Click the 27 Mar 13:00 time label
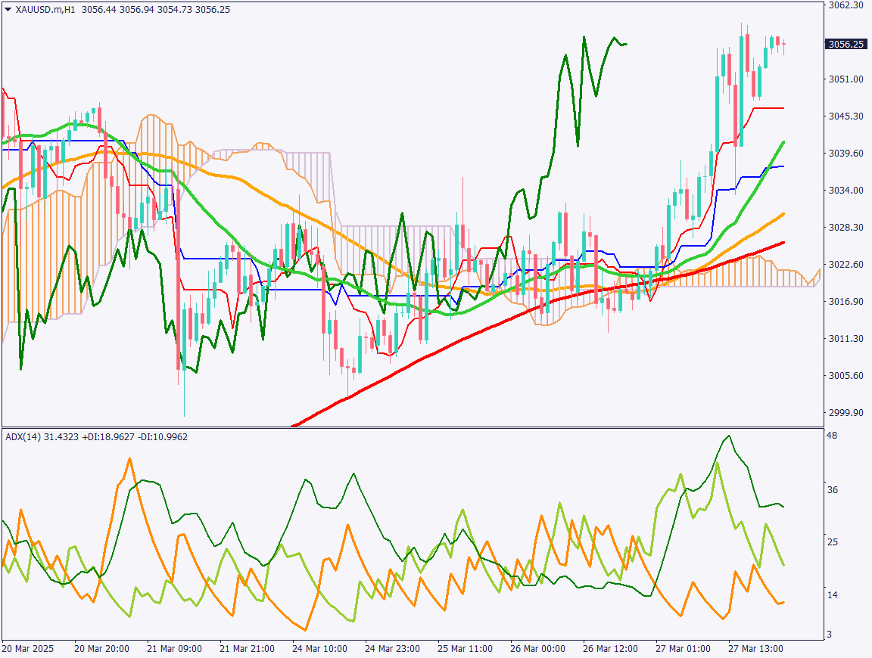The image size is (872, 658). (x=755, y=649)
